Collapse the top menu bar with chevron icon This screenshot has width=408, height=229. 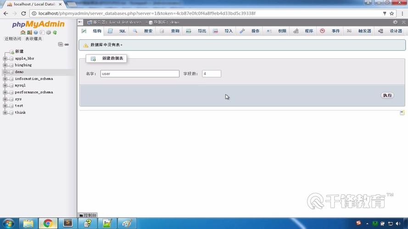pyautogui.click(x=403, y=22)
